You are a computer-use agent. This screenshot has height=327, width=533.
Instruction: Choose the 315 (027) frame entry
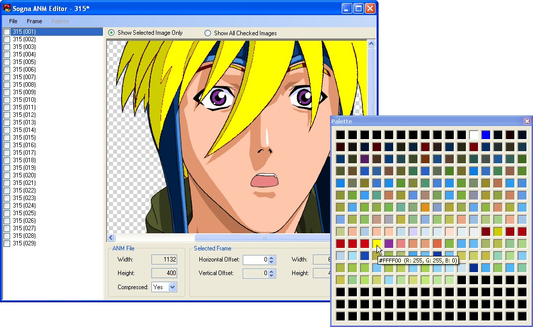click(x=24, y=228)
